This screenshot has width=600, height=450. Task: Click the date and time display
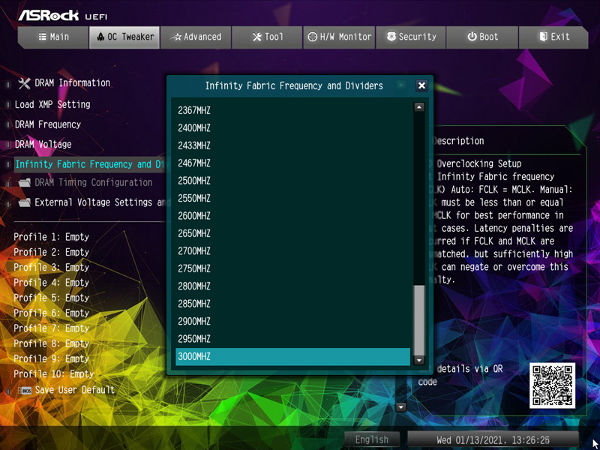(x=493, y=439)
